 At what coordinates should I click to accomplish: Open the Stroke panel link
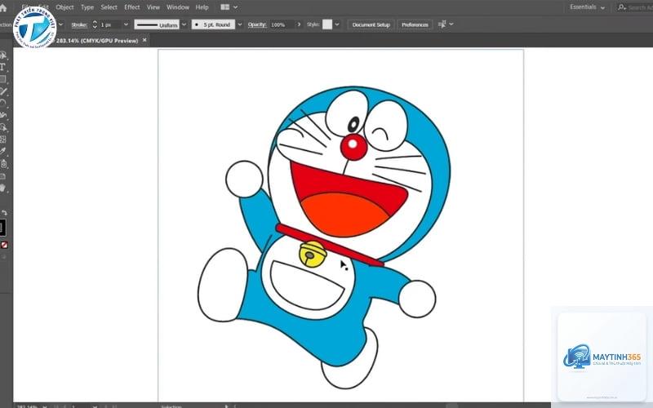78,25
